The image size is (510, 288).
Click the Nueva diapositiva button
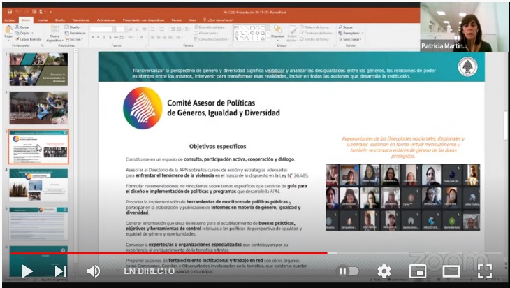click(x=54, y=35)
